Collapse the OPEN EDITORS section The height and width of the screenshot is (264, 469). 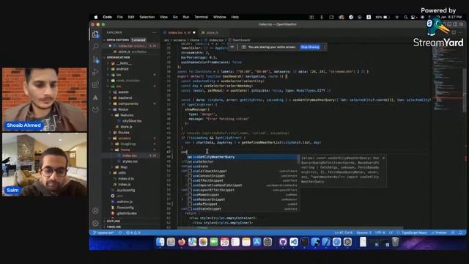117,40
